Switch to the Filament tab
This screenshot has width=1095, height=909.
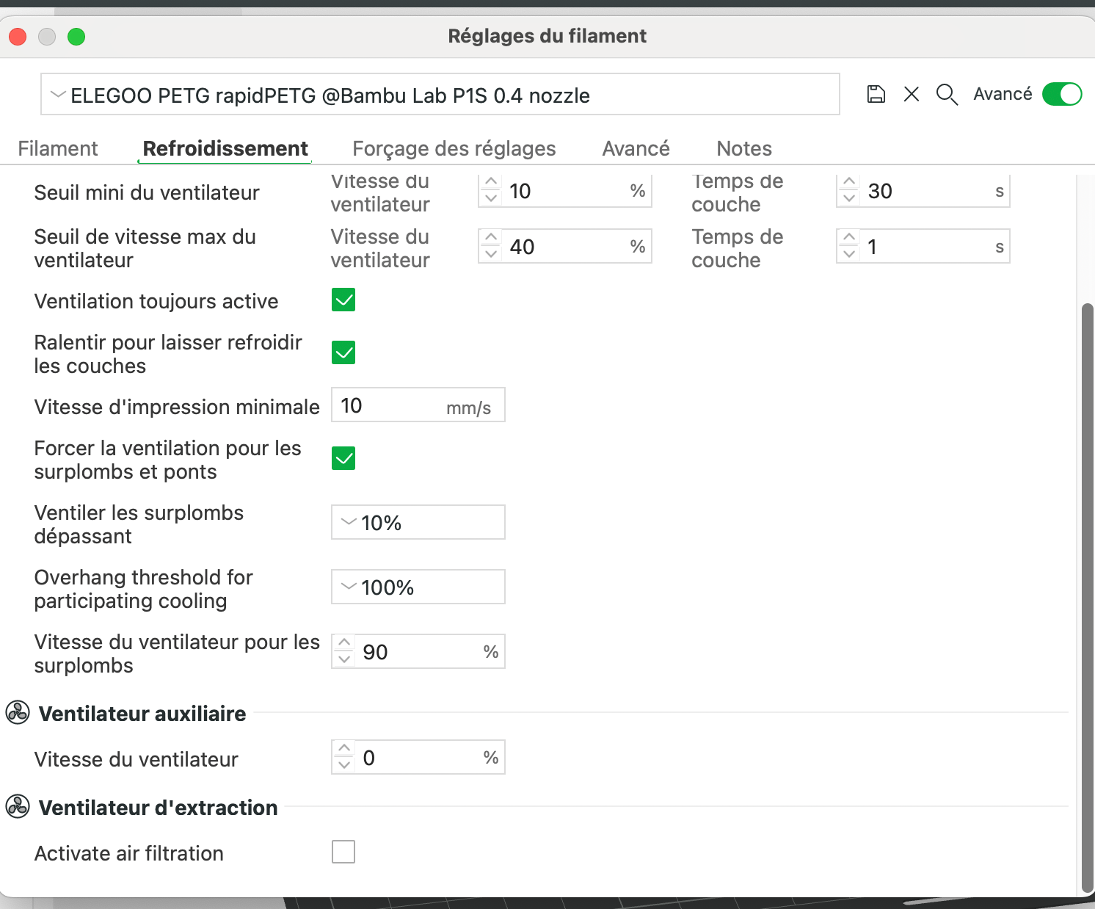[x=58, y=148]
